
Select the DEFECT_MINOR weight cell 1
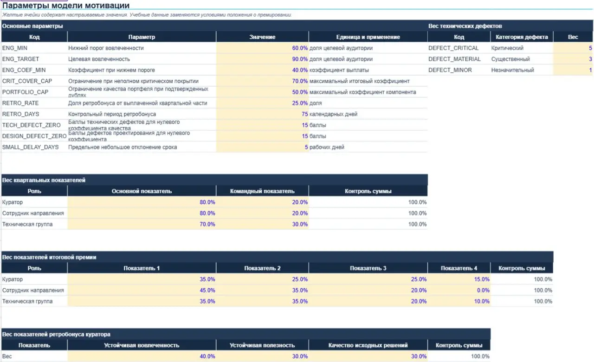point(573,70)
